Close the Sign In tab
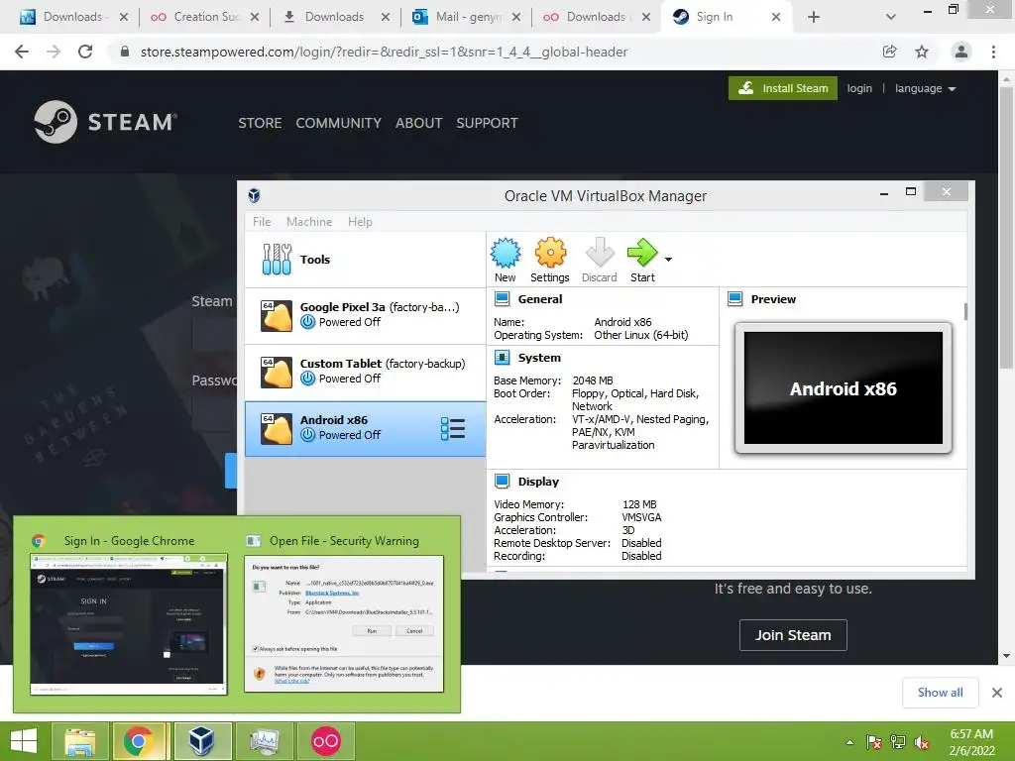Viewport: 1015px width, 761px height. [776, 17]
